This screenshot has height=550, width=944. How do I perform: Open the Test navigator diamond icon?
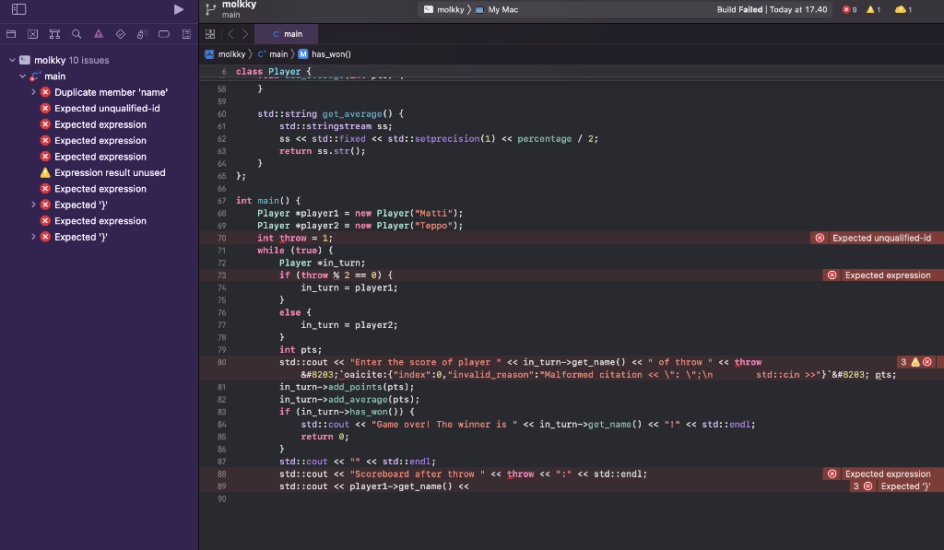pos(120,34)
